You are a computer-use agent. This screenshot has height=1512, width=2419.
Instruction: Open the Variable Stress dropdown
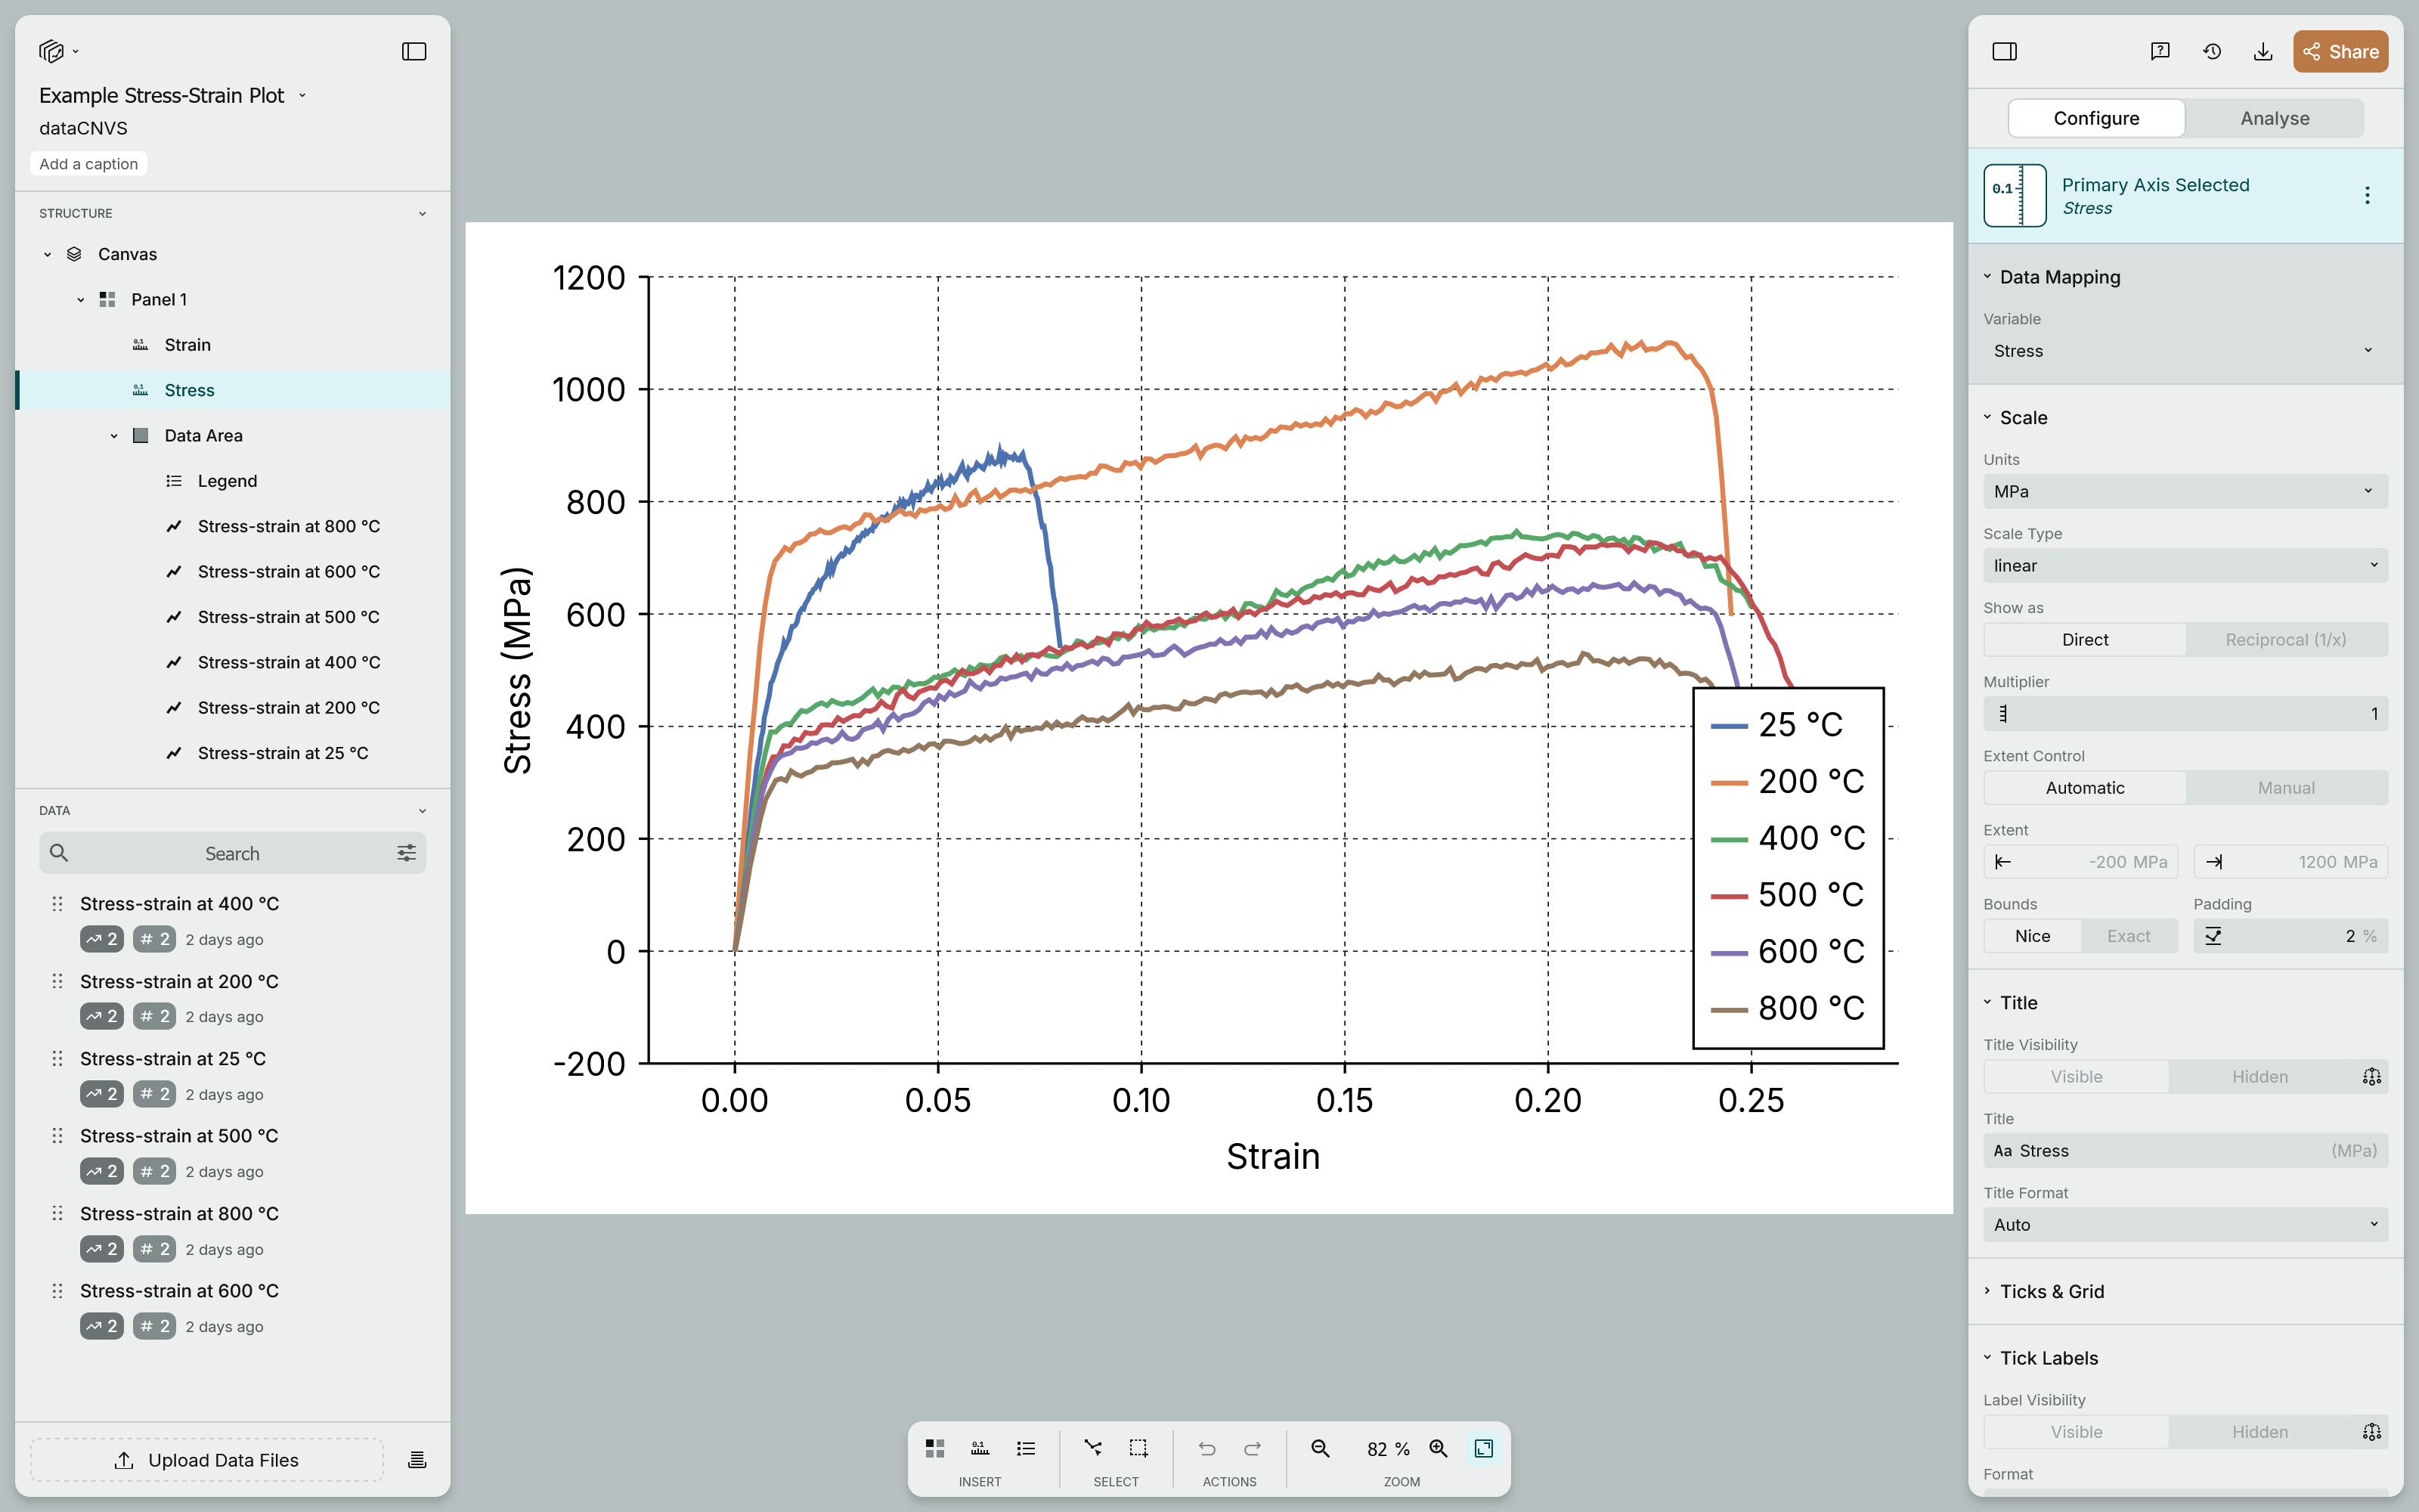click(2185, 351)
